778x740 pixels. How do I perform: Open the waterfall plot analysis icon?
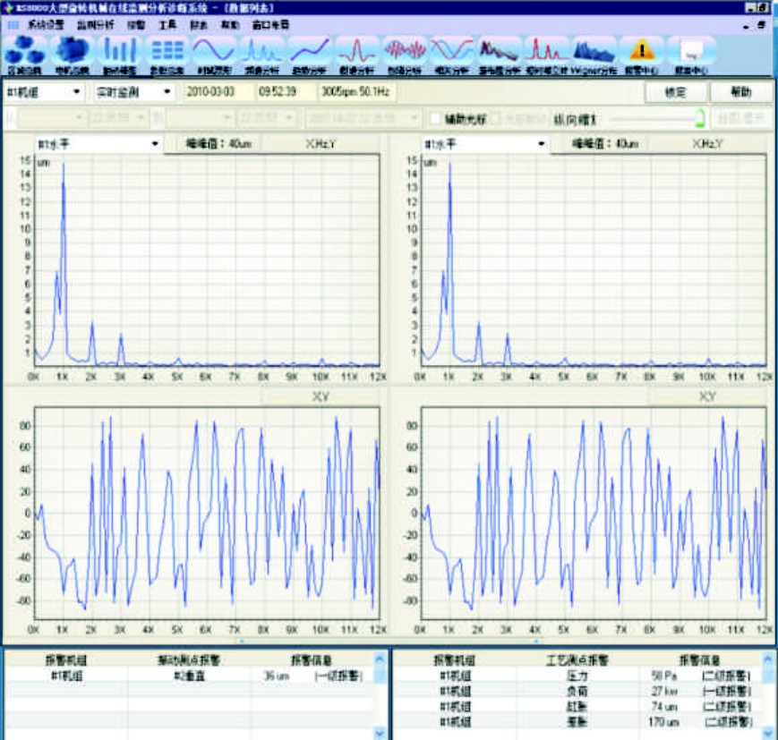pyautogui.click(x=499, y=52)
